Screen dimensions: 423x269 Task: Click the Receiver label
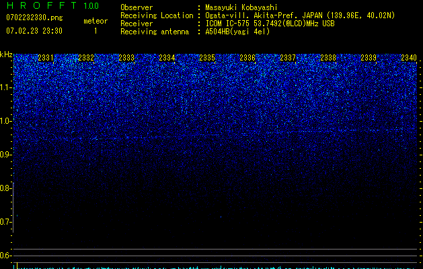click(137, 24)
